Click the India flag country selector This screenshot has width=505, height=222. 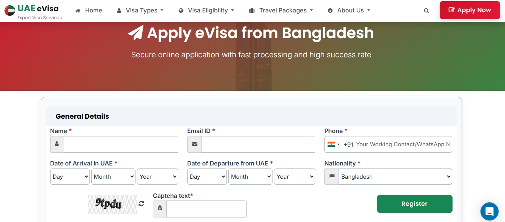333,144
